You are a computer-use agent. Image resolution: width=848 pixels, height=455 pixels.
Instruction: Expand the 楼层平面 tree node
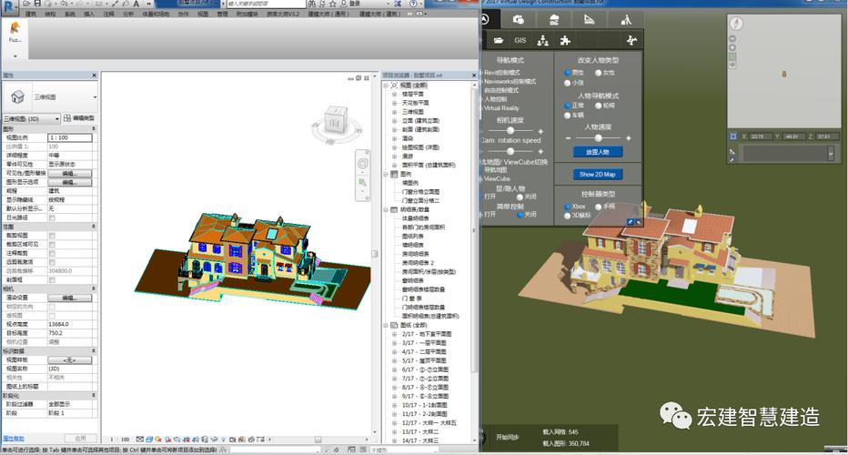point(394,93)
